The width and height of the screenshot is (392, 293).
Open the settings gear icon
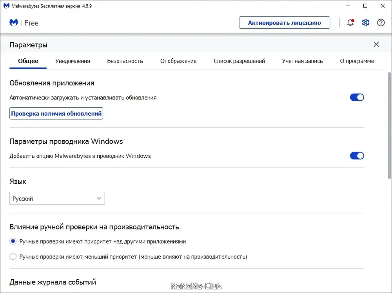click(366, 23)
